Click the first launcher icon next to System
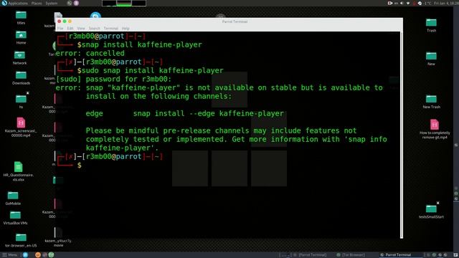Image resolution: width=459 pixels, height=258 pixels. [70, 3]
